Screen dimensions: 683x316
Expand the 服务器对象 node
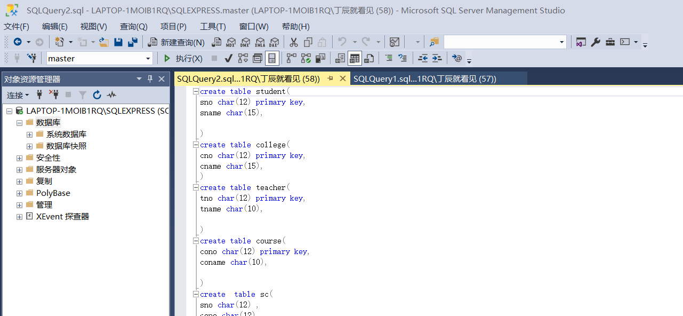tap(19, 170)
